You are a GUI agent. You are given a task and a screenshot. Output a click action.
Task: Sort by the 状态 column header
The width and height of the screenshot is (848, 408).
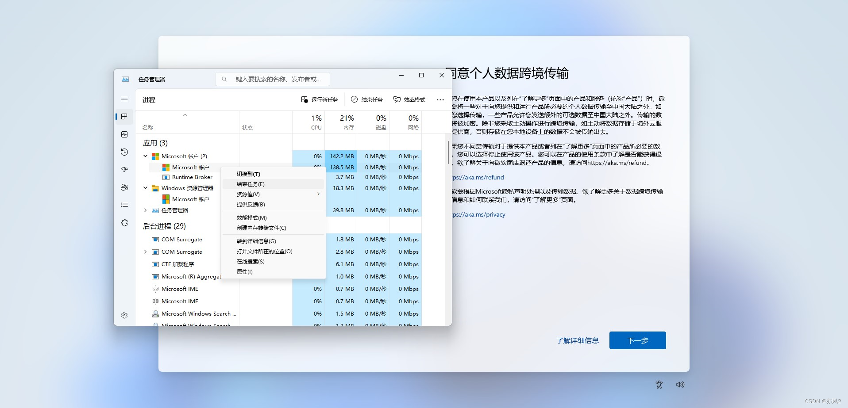266,122
